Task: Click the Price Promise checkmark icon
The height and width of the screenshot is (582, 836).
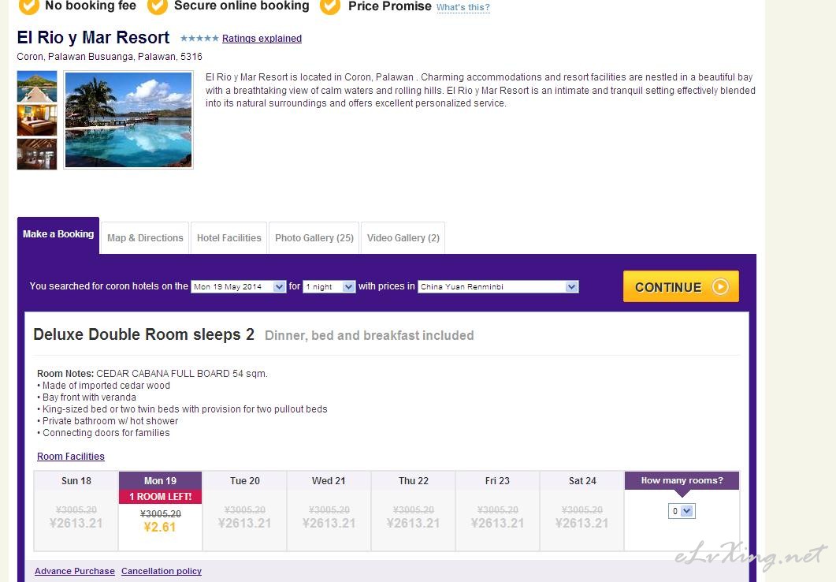Action: 330,6
